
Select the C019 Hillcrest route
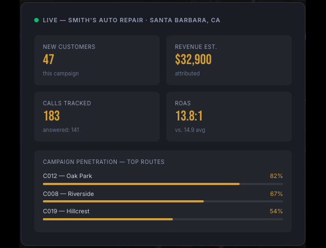(x=66, y=211)
